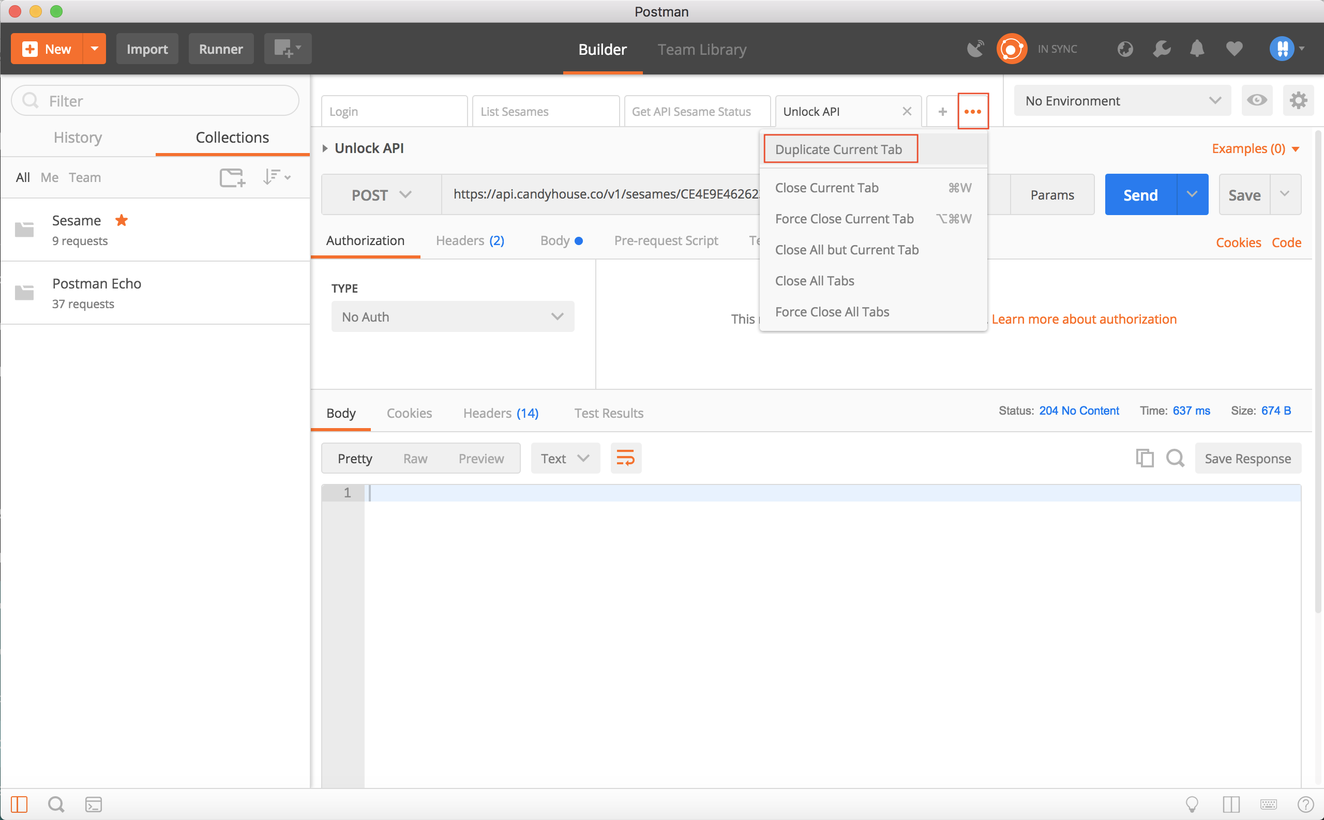
Task: Select Close All but Current Tab
Action: point(873,250)
